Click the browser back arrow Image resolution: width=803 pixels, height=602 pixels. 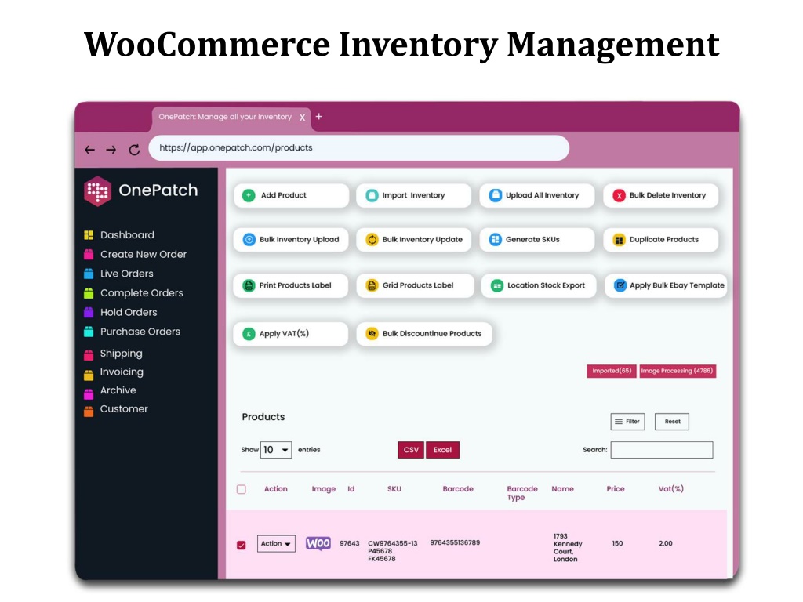coord(90,150)
